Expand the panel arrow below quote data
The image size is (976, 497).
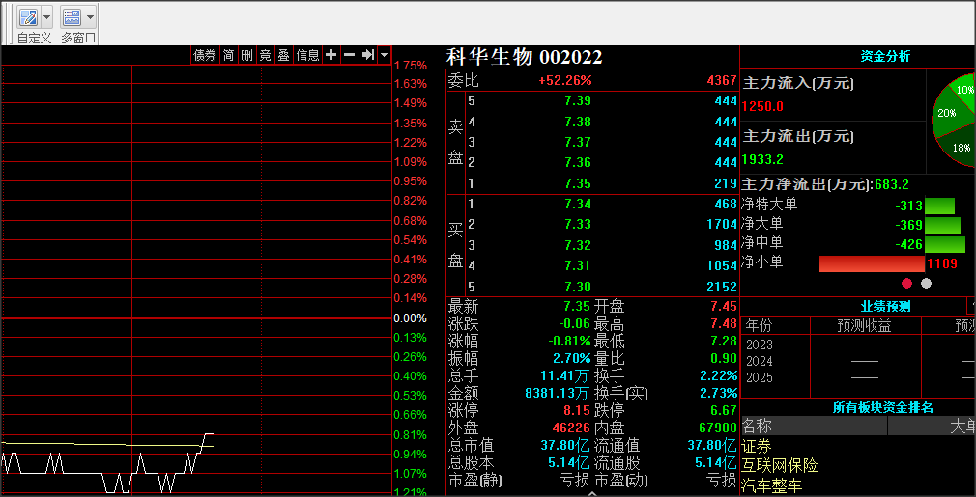pyautogui.click(x=592, y=494)
